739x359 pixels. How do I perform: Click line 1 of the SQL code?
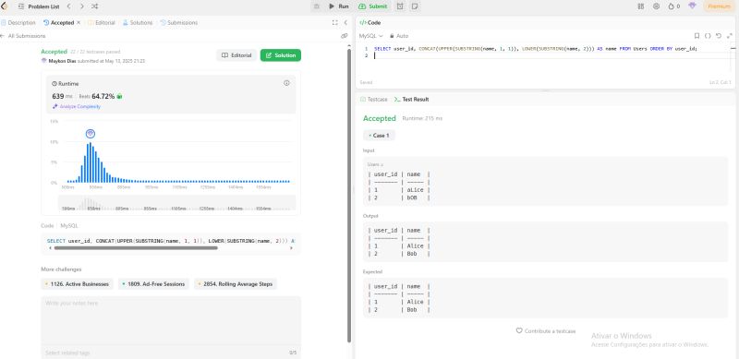(x=535, y=49)
